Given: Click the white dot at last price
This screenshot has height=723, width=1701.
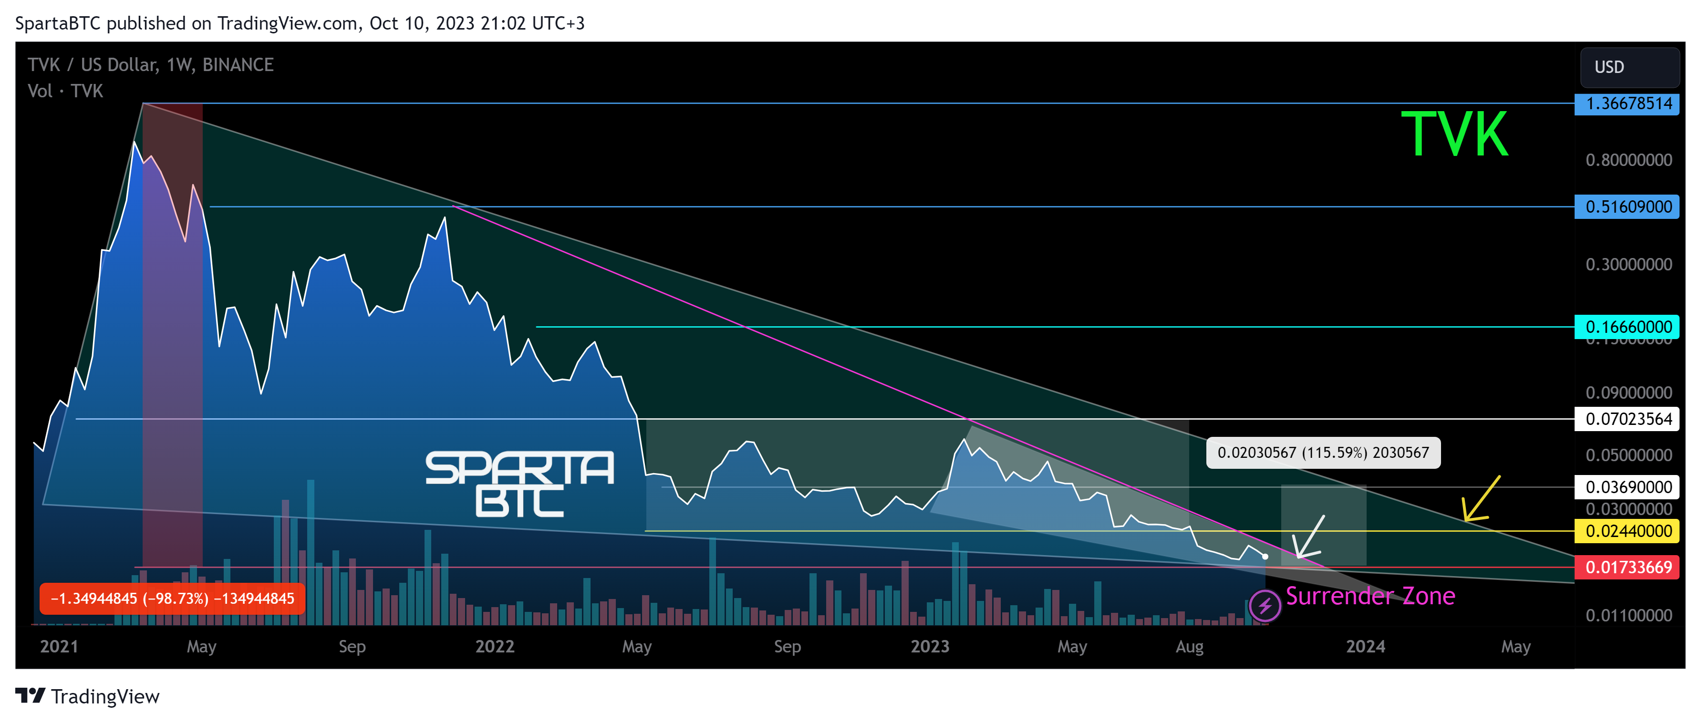Looking at the screenshot, I should pos(1265,557).
